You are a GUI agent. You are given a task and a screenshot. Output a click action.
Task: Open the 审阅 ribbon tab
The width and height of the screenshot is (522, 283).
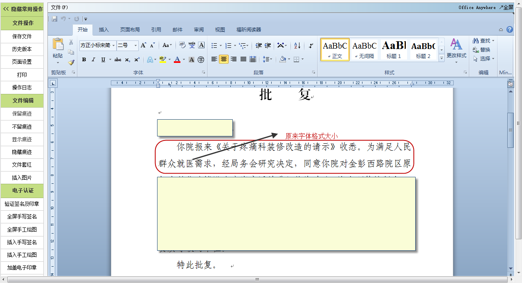point(199,30)
